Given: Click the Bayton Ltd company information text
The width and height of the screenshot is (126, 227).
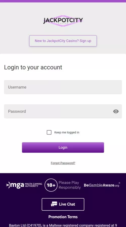Looking at the screenshot, I should tap(63, 225).
